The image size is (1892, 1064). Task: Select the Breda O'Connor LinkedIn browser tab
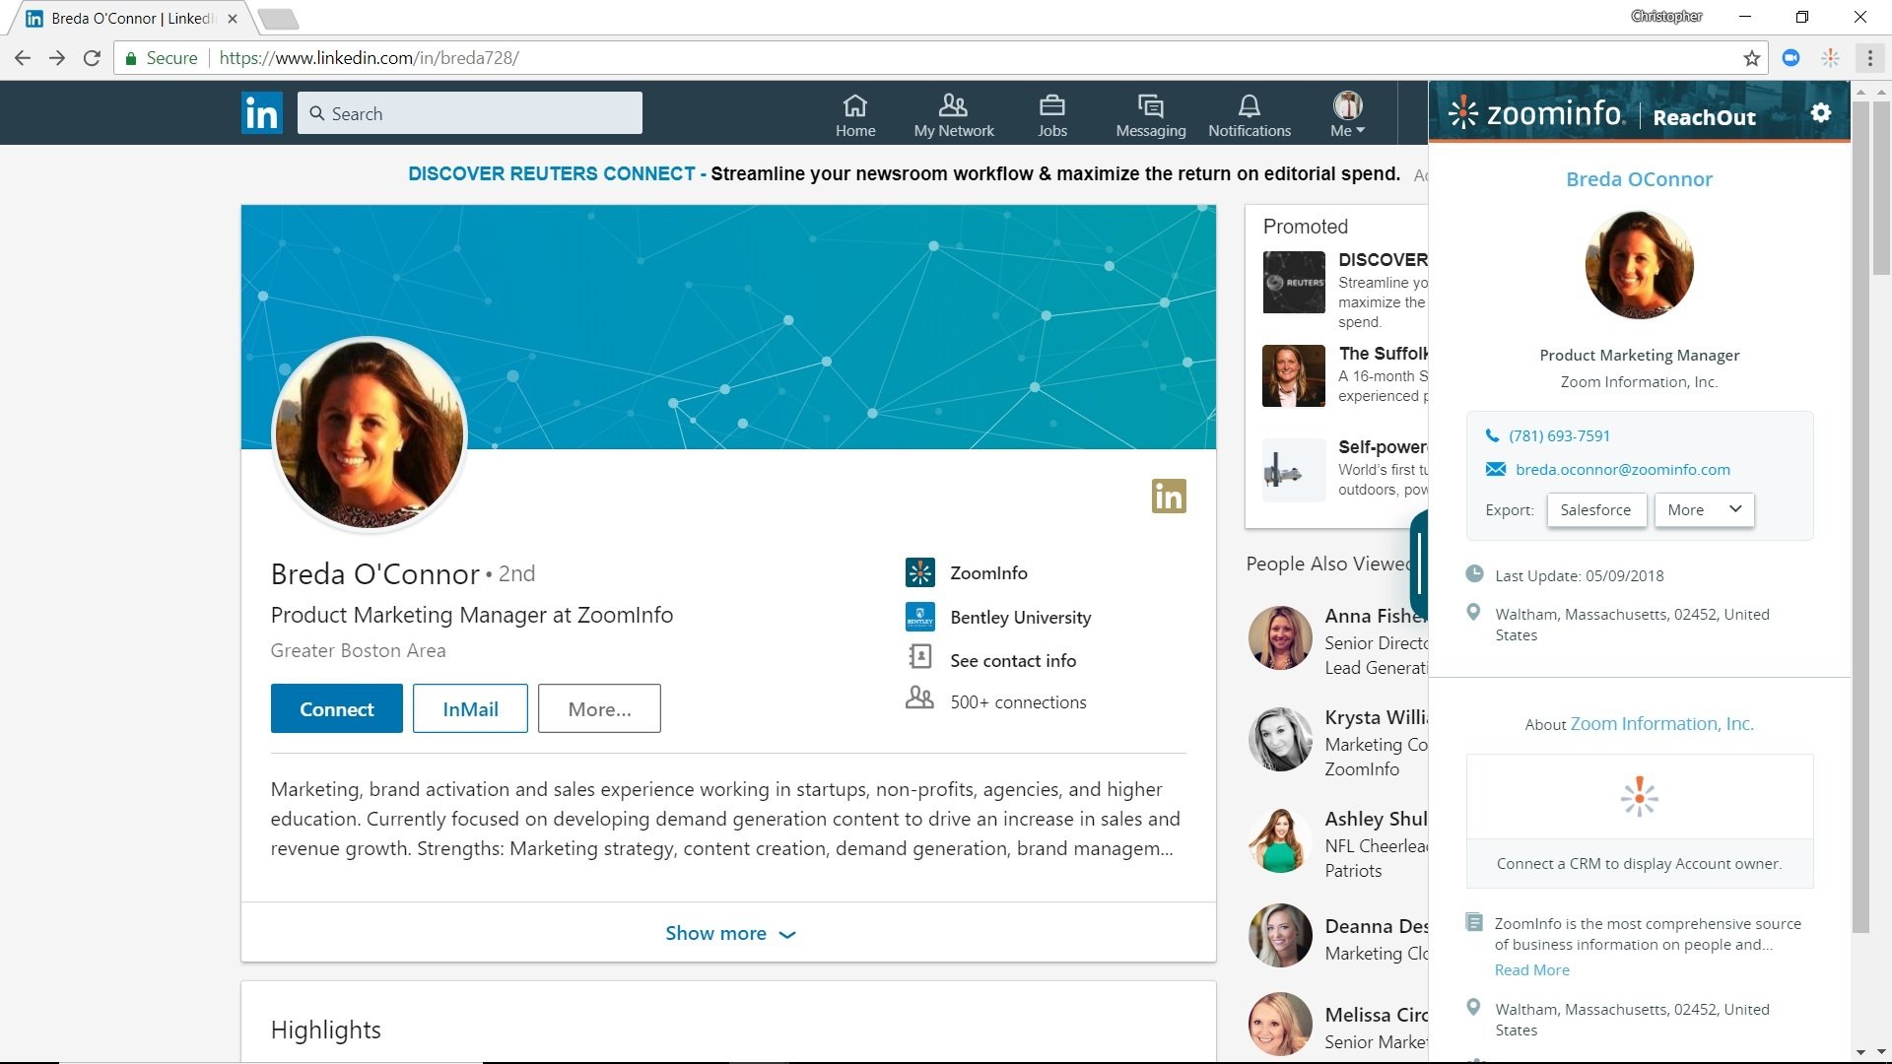133,18
